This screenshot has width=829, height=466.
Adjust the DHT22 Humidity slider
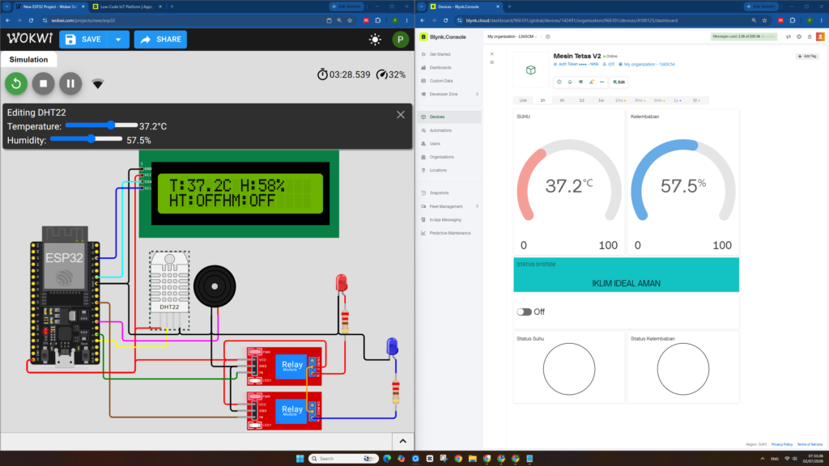coord(86,139)
